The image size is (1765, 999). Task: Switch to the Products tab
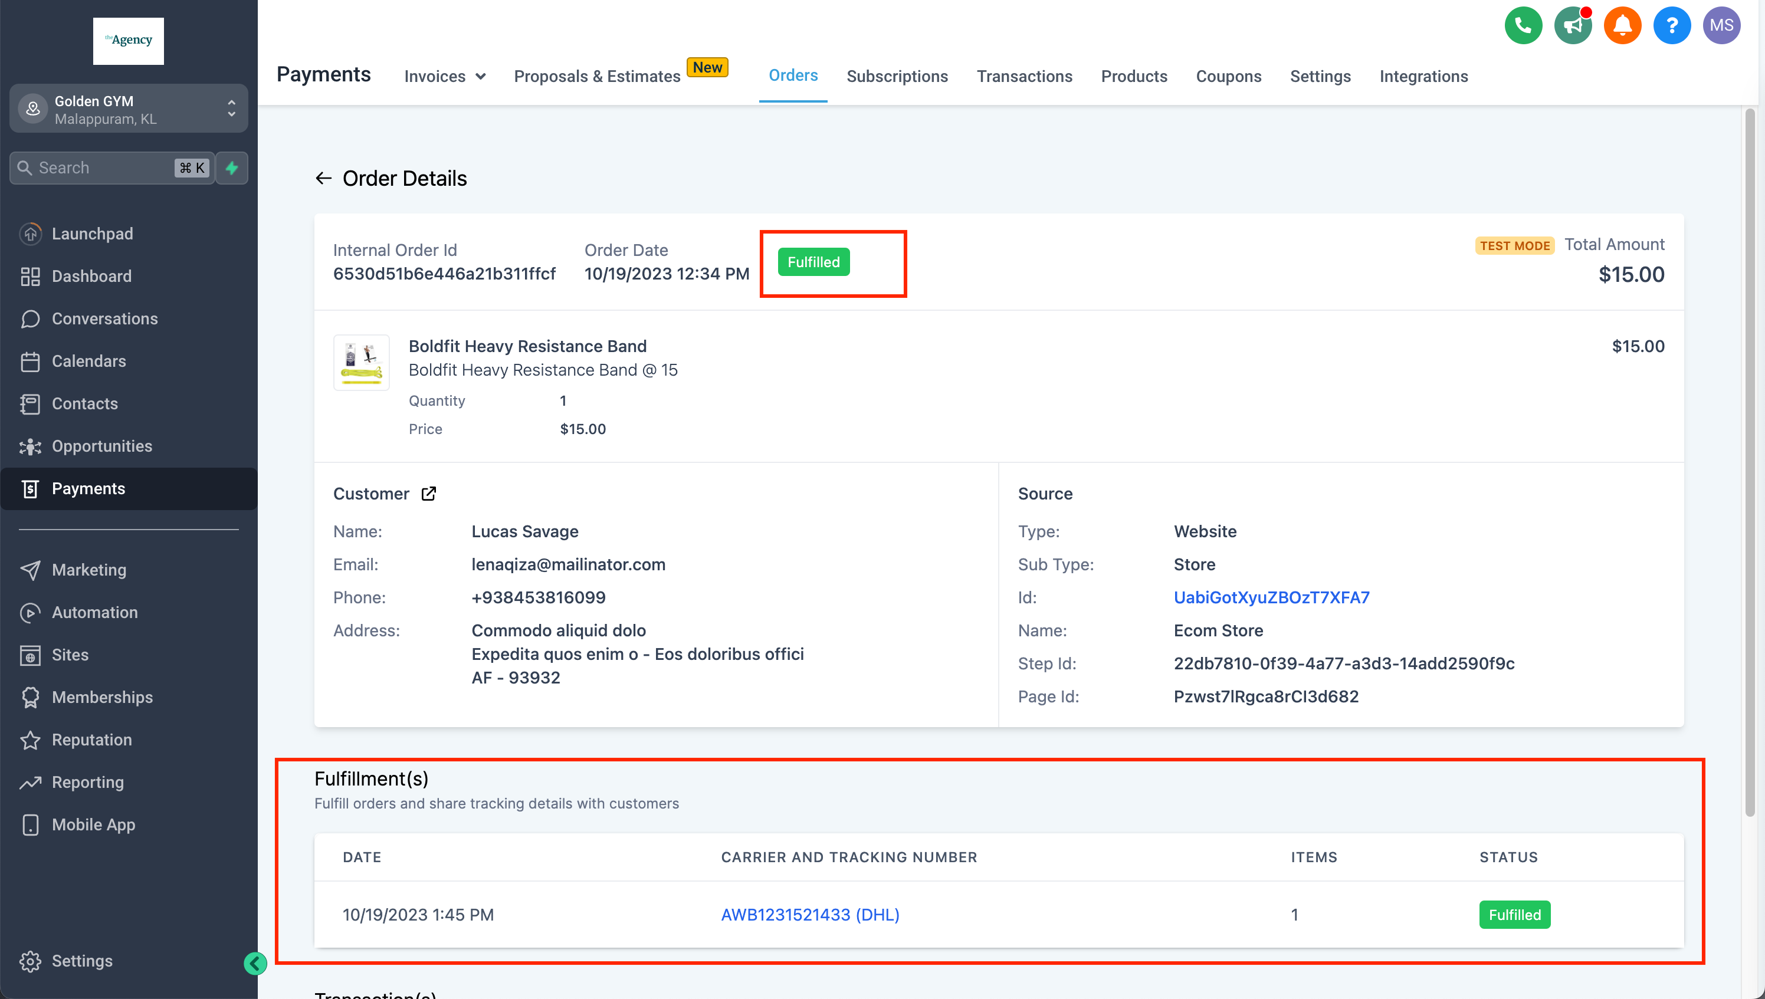1134,76
